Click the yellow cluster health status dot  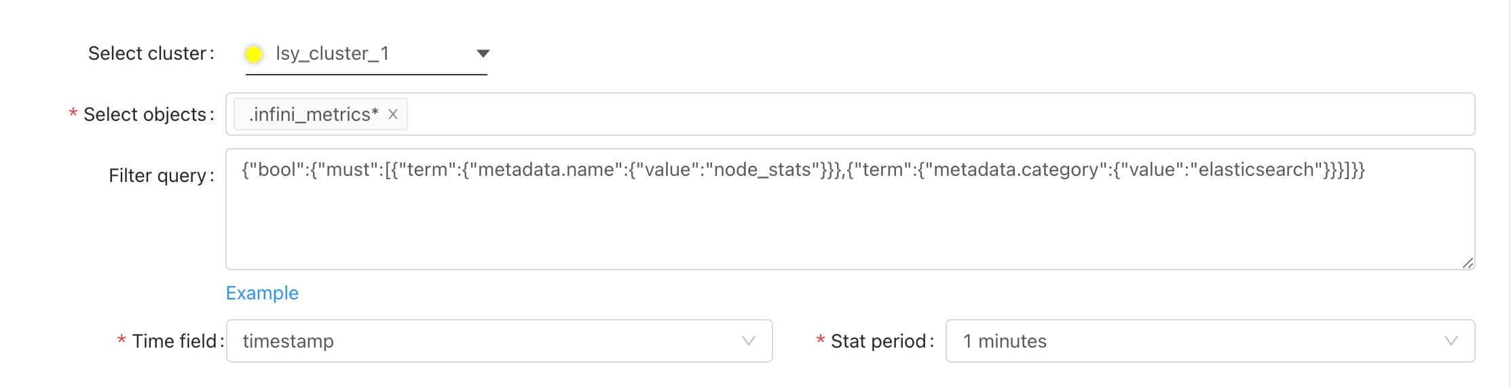point(254,54)
